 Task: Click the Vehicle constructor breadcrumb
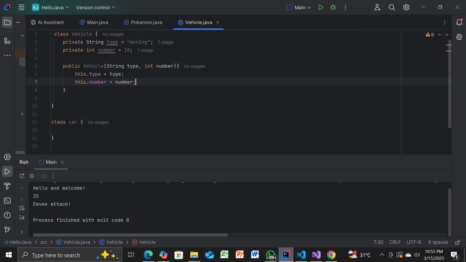pyautogui.click(x=144, y=242)
